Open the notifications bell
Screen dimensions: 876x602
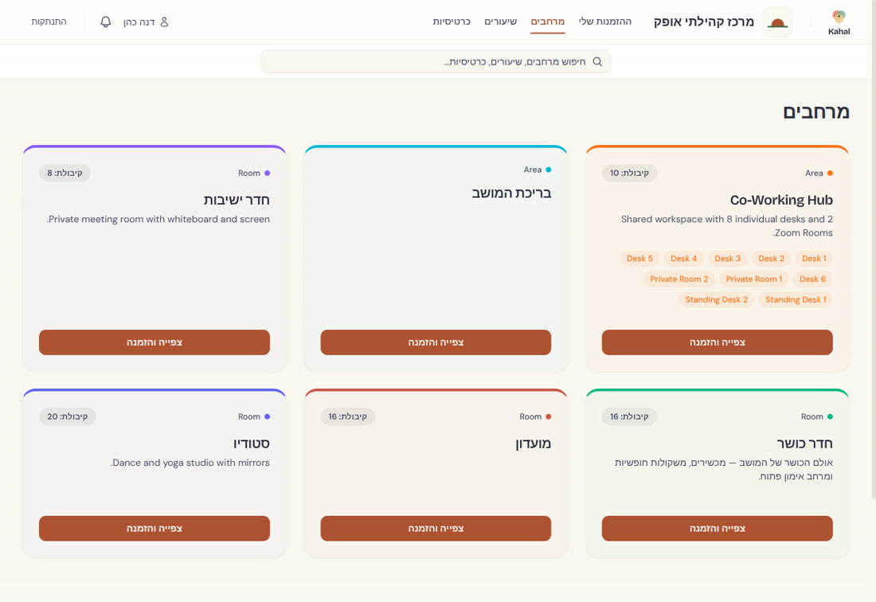tap(106, 21)
